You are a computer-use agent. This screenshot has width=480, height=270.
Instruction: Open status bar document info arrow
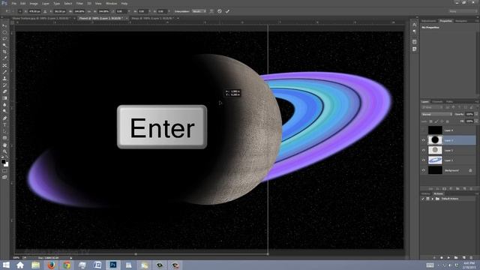[71, 258]
